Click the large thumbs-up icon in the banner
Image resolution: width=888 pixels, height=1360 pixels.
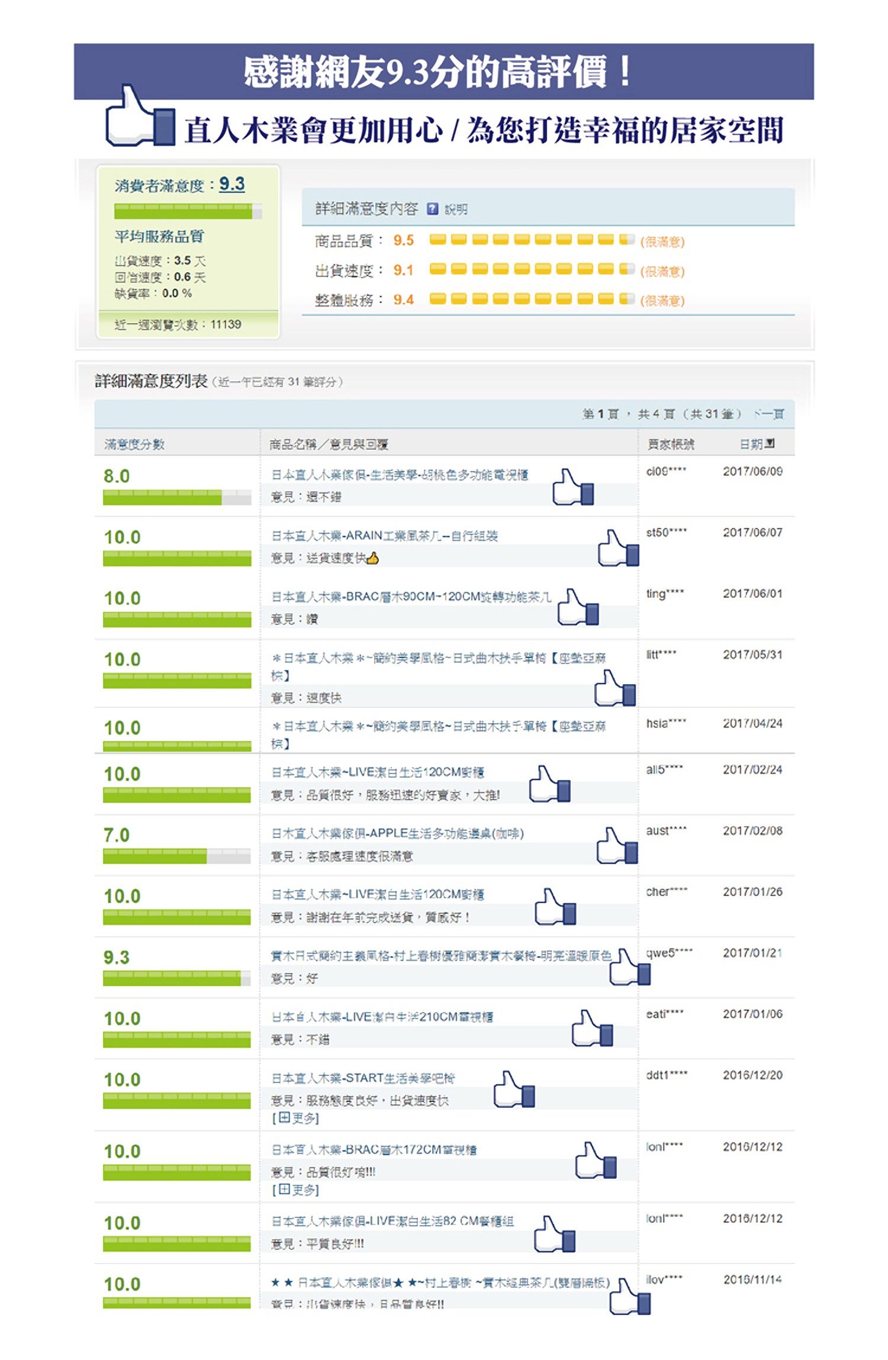[x=140, y=115]
